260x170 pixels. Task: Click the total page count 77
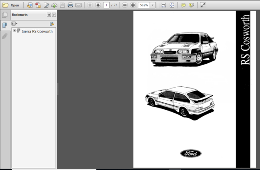(115, 5)
